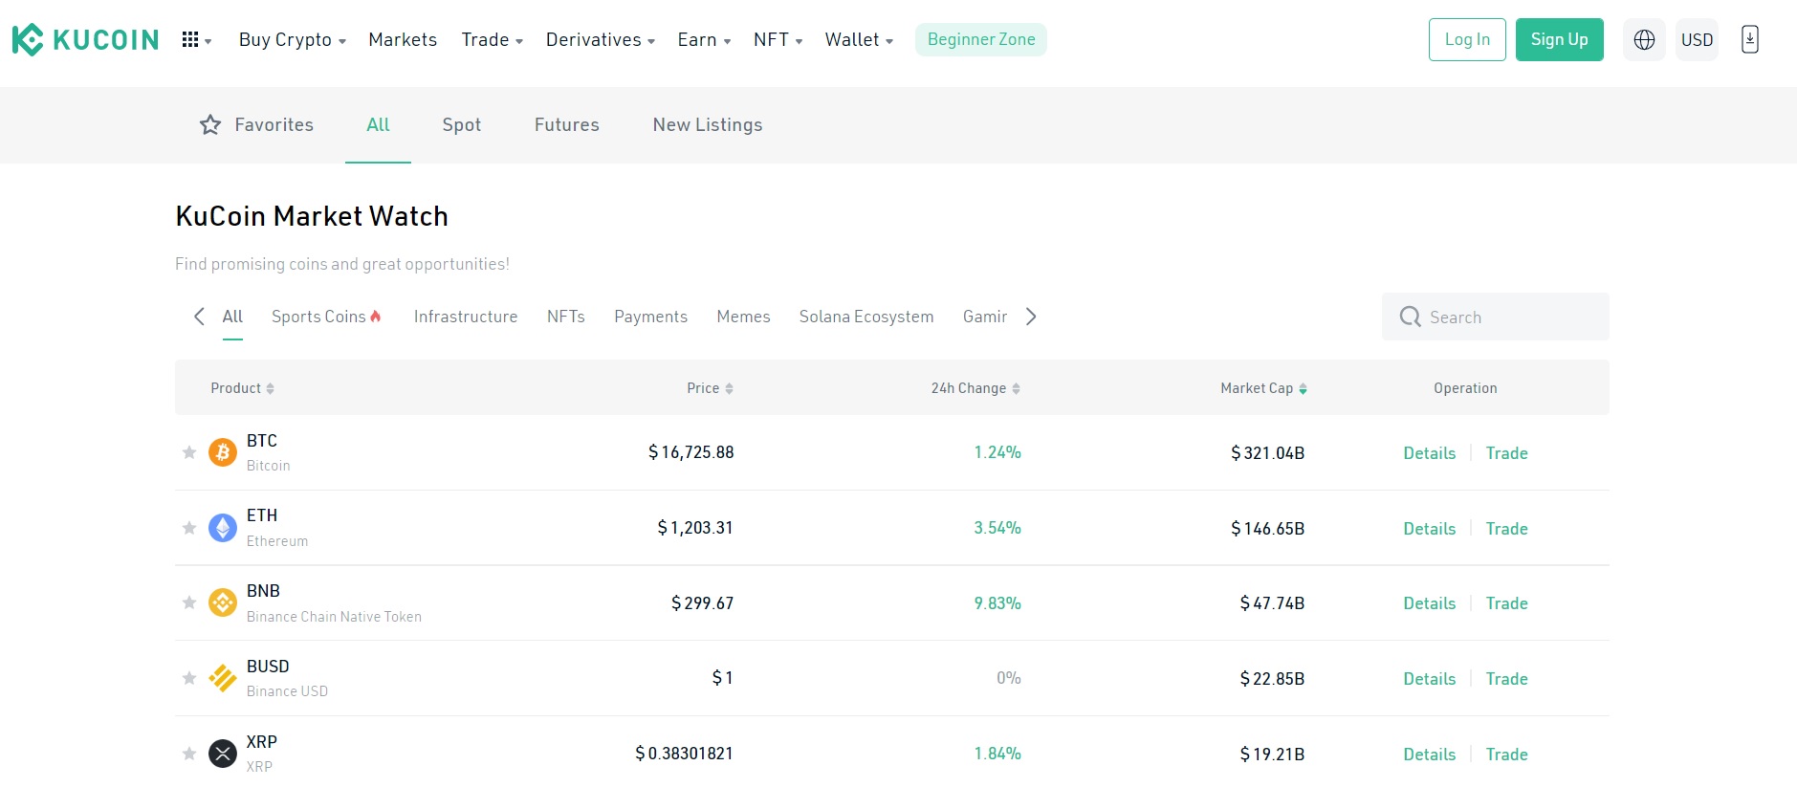Image resolution: width=1797 pixels, height=788 pixels.
Task: Sort the table by Market Cap
Action: pos(1263,388)
